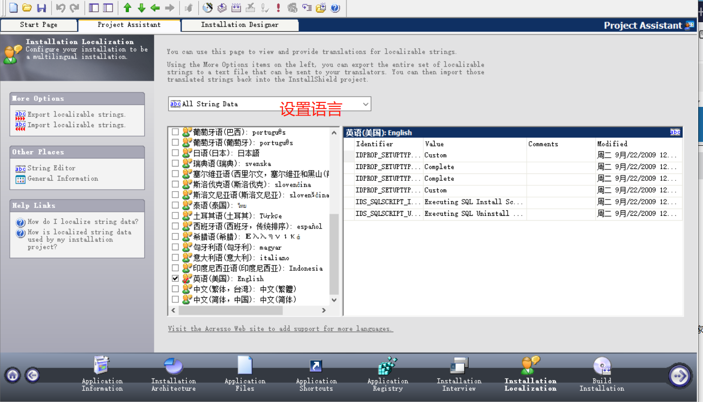The width and height of the screenshot is (703, 402).
Task: Uncheck 英语(美国): English language checkbox
Action: tap(175, 278)
